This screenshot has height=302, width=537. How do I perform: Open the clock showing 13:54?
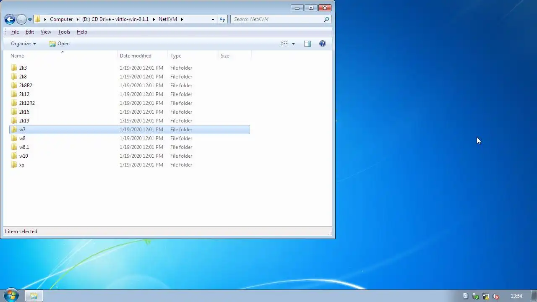click(x=516, y=296)
